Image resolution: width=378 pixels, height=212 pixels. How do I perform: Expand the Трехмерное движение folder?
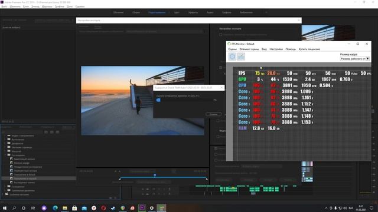click(5, 190)
